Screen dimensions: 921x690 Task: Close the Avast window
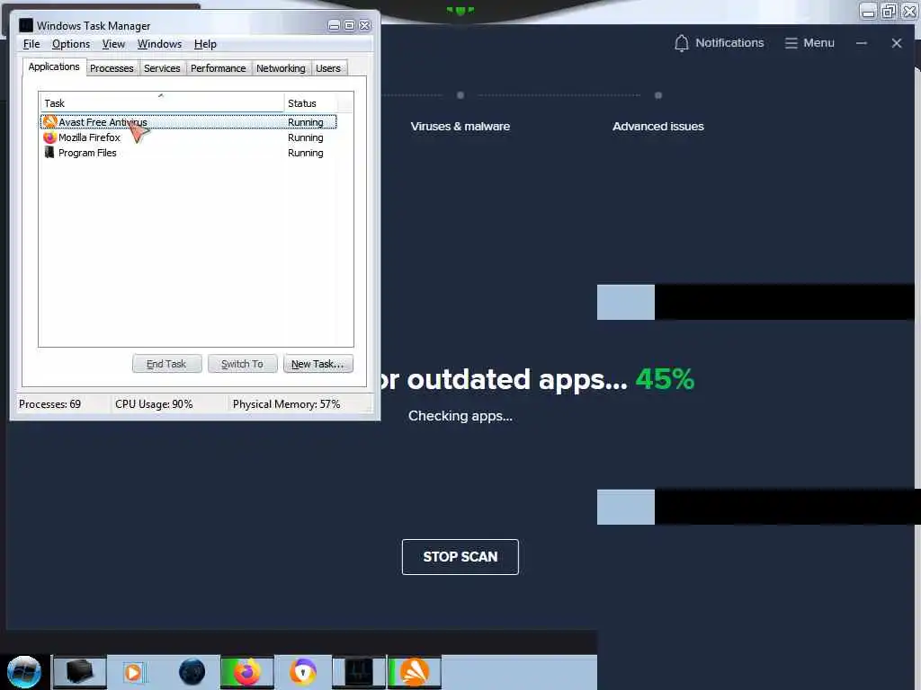click(897, 43)
